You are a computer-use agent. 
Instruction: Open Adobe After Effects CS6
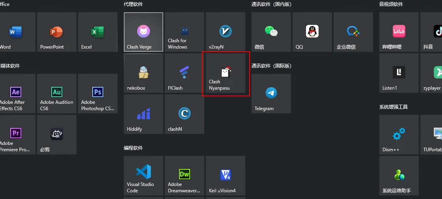click(17, 94)
